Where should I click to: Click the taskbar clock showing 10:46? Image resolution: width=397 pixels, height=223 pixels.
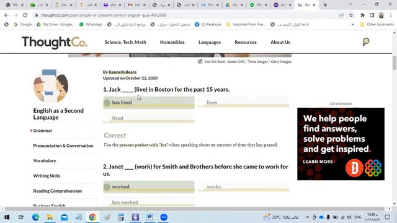372,217
